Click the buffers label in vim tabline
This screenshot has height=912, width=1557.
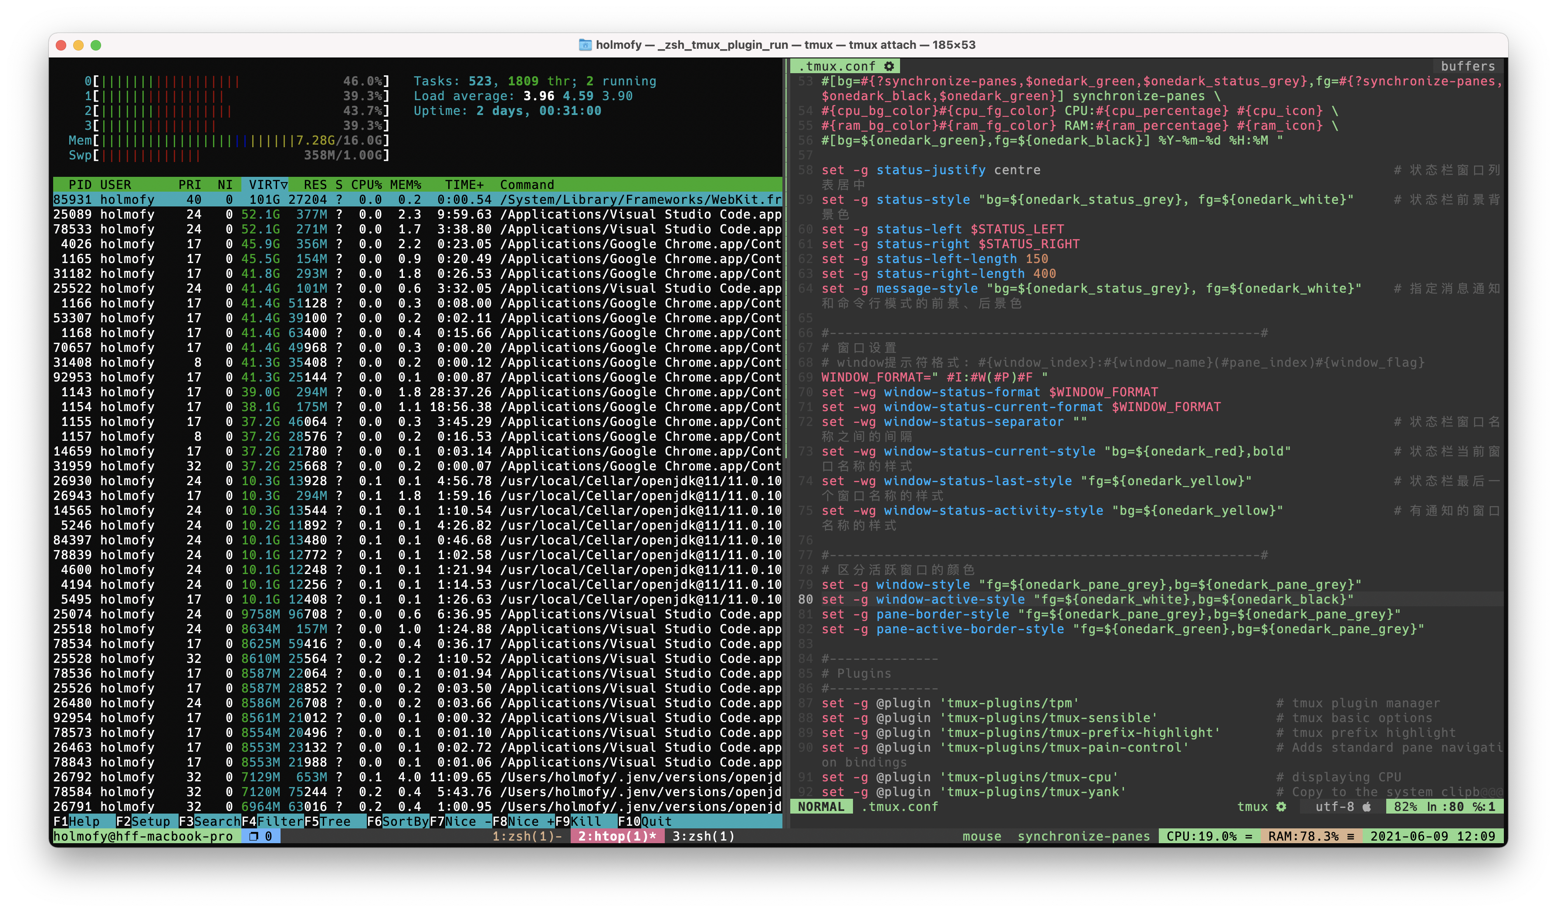pyautogui.click(x=1468, y=66)
